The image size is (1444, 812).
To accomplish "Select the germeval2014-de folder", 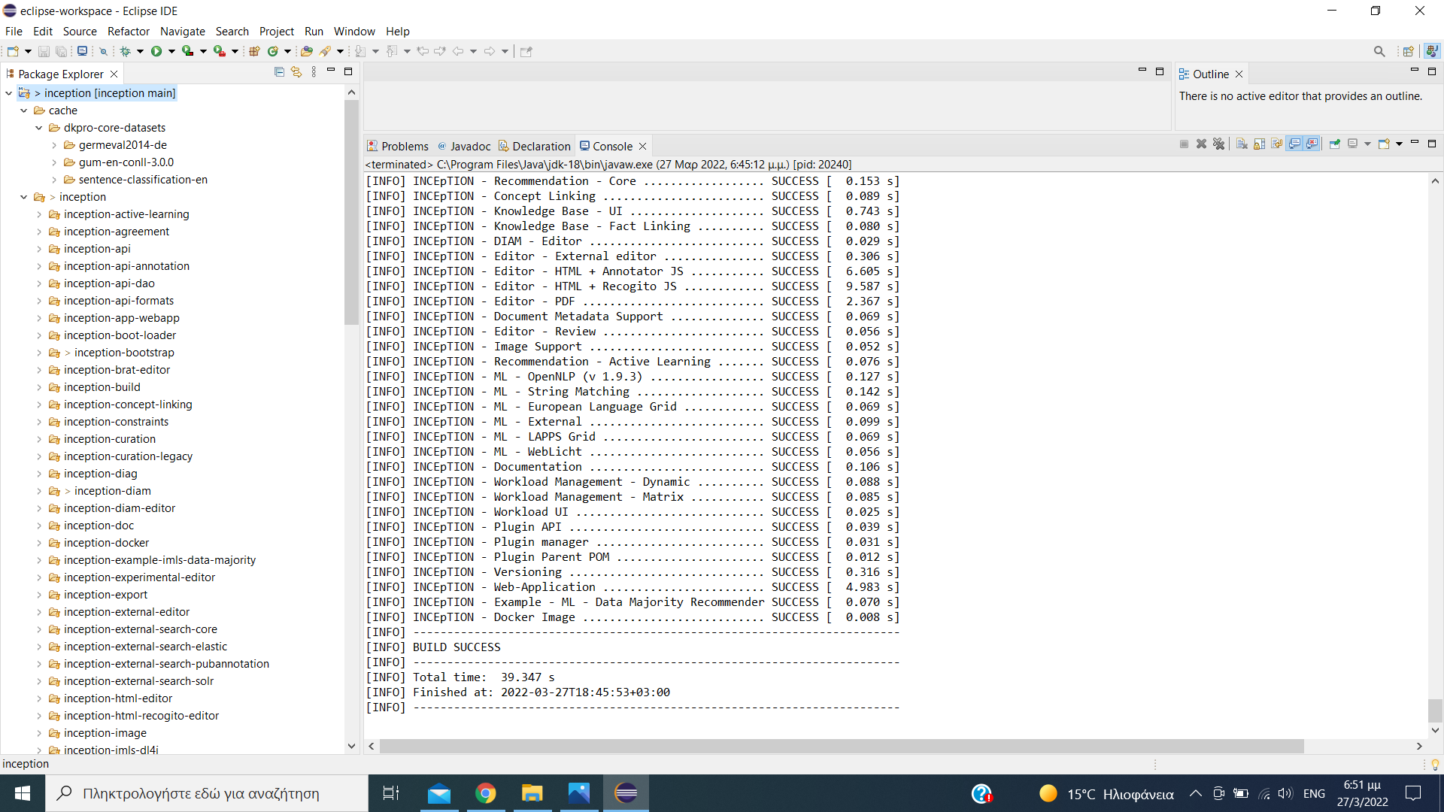I will (x=123, y=145).
